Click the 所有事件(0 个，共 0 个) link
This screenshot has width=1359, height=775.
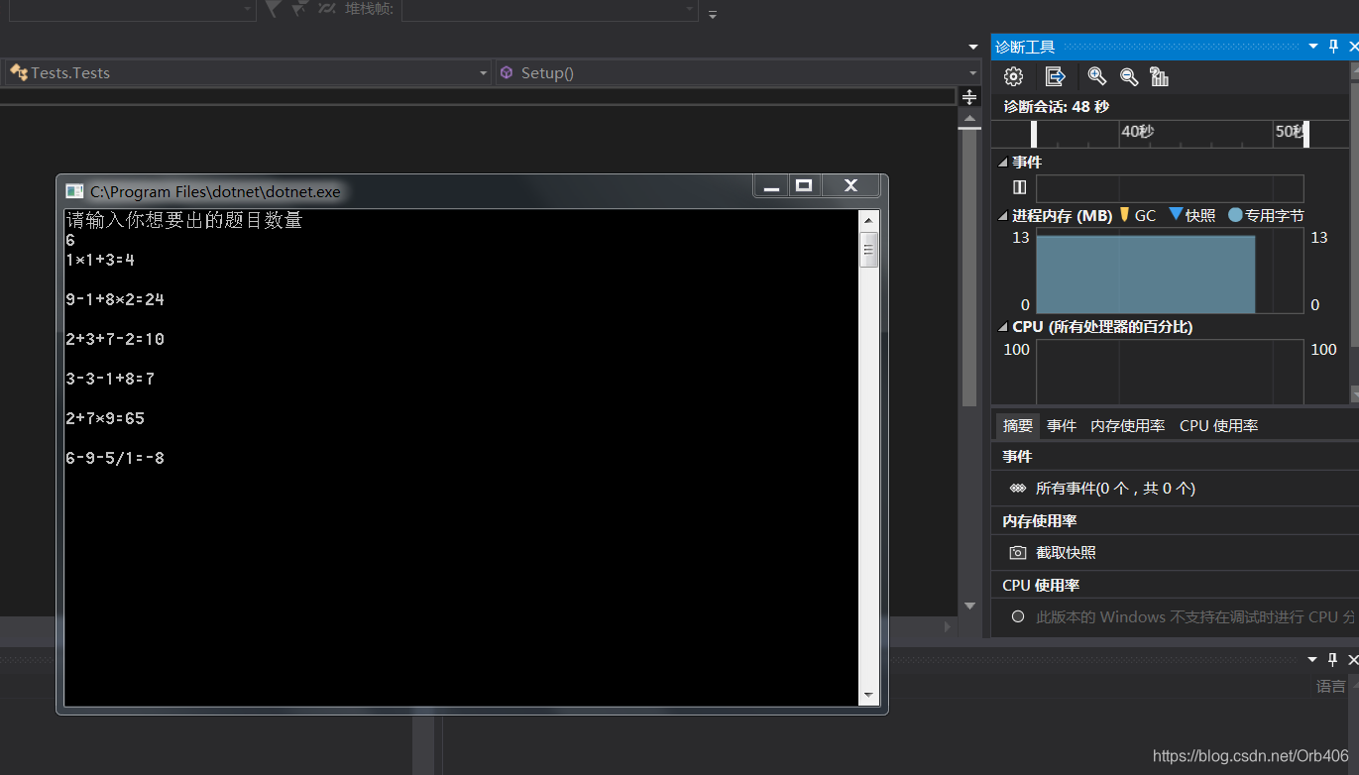point(1115,489)
